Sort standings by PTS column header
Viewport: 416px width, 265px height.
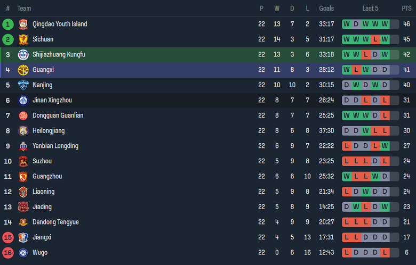[406, 9]
